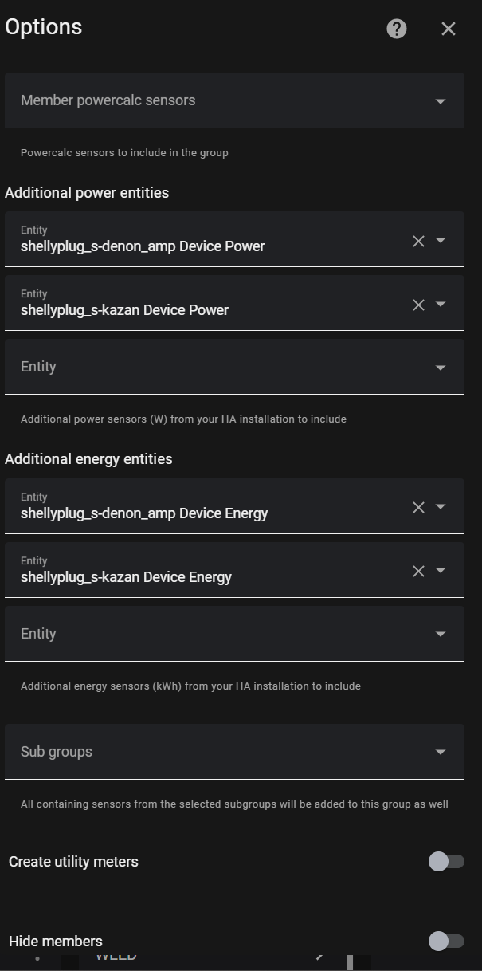Close the Options dialog
The image size is (482, 971).
coord(448,28)
